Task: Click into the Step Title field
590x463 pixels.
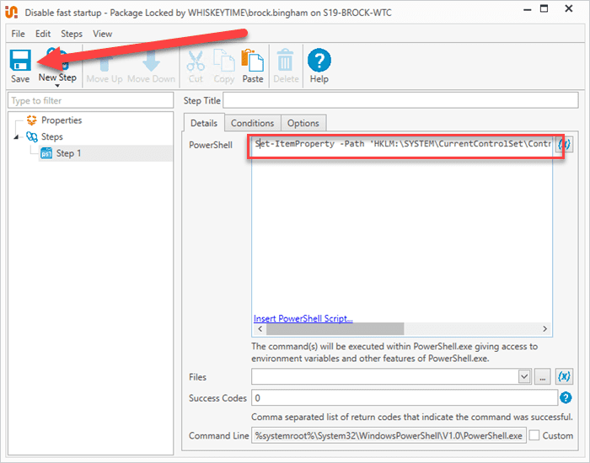Action: [x=400, y=100]
